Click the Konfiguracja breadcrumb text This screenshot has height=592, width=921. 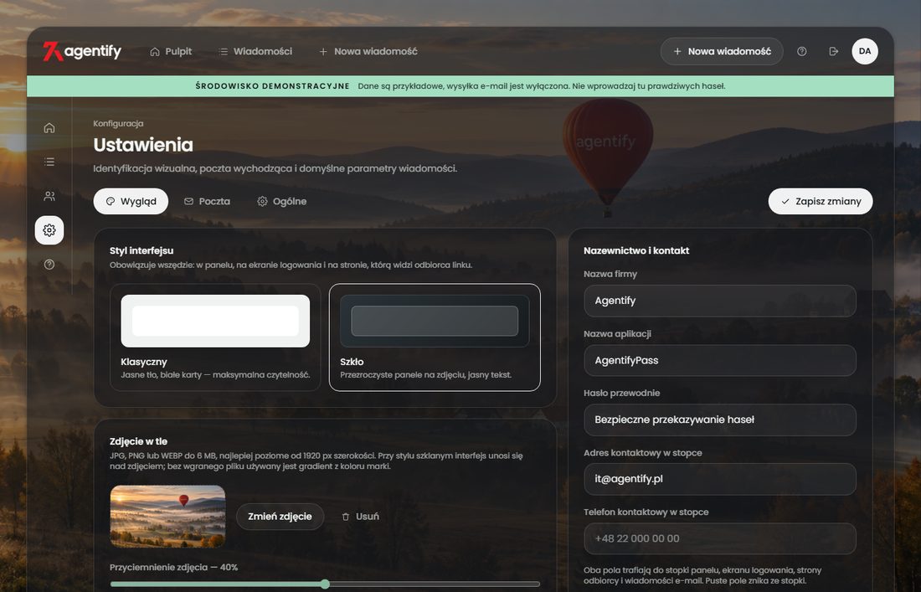118,123
